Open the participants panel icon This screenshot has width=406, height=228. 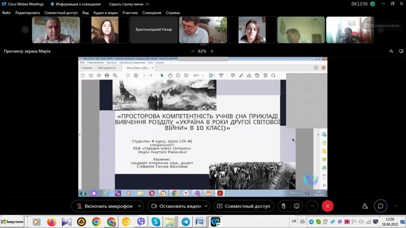click(365, 206)
